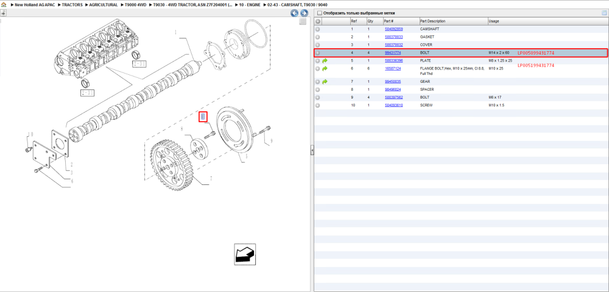Click the blue back arrow button
Viewport: 609px width, 292px height.
pyautogui.click(x=295, y=13)
